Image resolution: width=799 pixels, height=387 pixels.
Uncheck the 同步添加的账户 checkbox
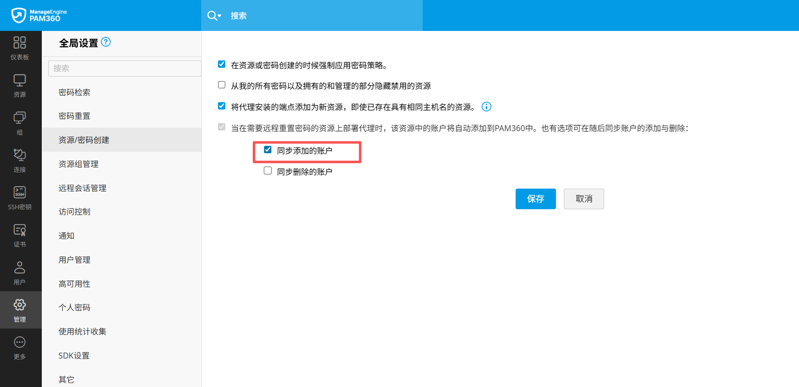click(268, 150)
